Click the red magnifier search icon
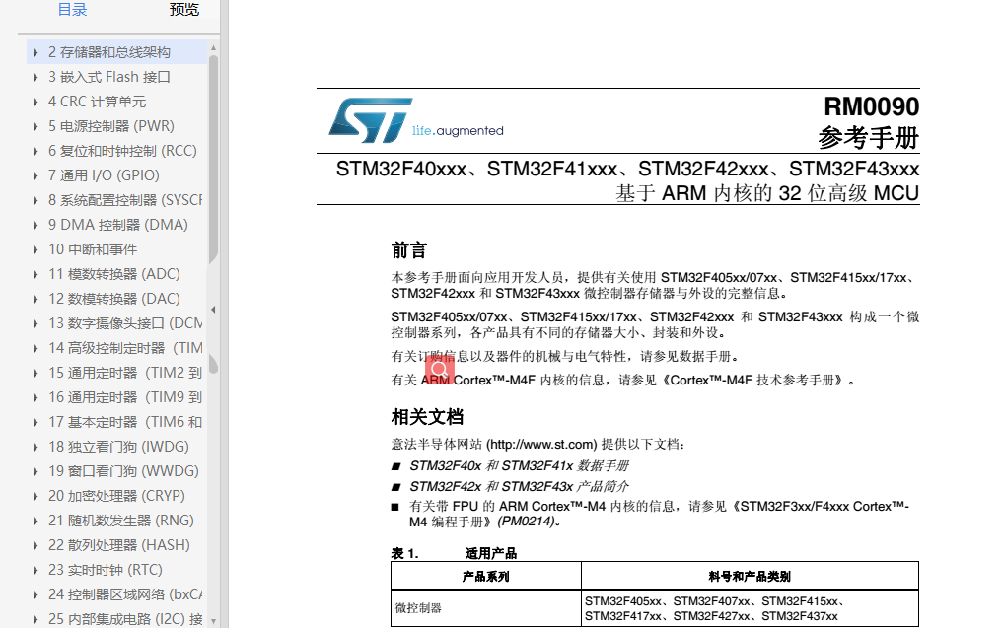Image resolution: width=1003 pixels, height=628 pixels. click(x=440, y=370)
